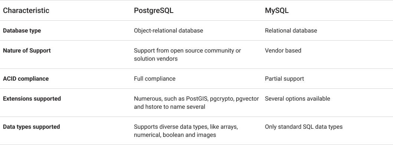Click the Relational database cell
The width and height of the screenshot is (393, 145).
tap(291, 30)
